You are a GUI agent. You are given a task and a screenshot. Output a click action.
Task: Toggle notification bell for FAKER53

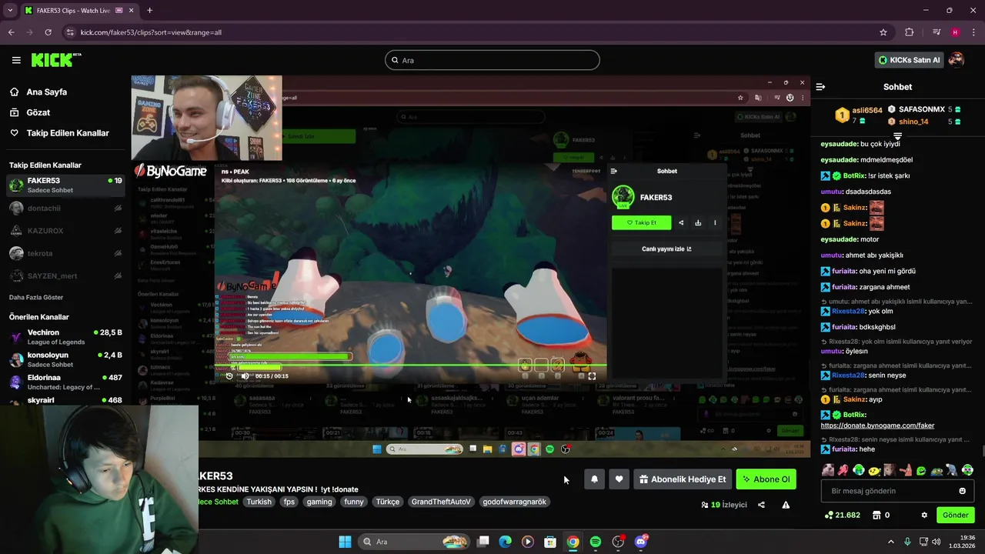click(x=594, y=479)
